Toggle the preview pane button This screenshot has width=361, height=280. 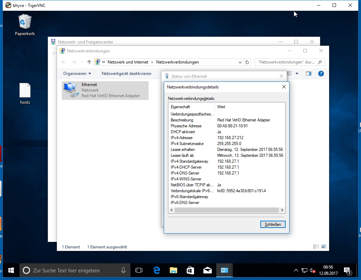pos(308,74)
